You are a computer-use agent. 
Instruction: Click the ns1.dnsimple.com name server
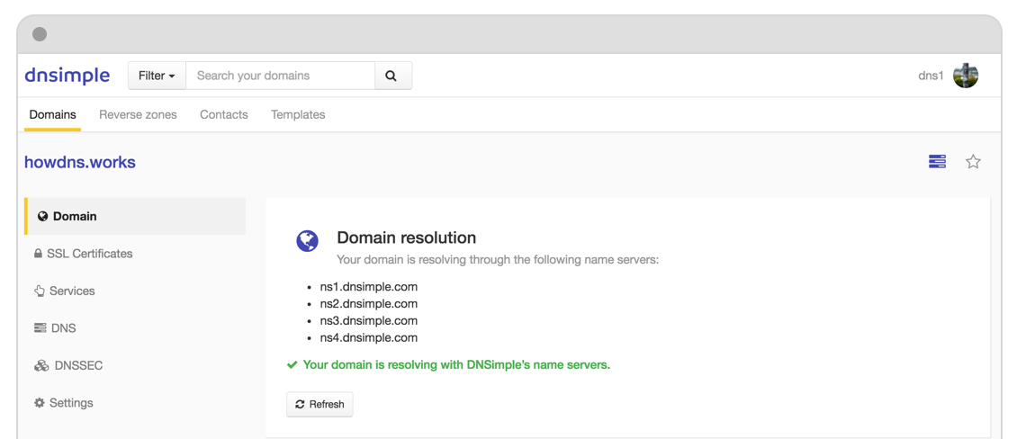point(368,286)
